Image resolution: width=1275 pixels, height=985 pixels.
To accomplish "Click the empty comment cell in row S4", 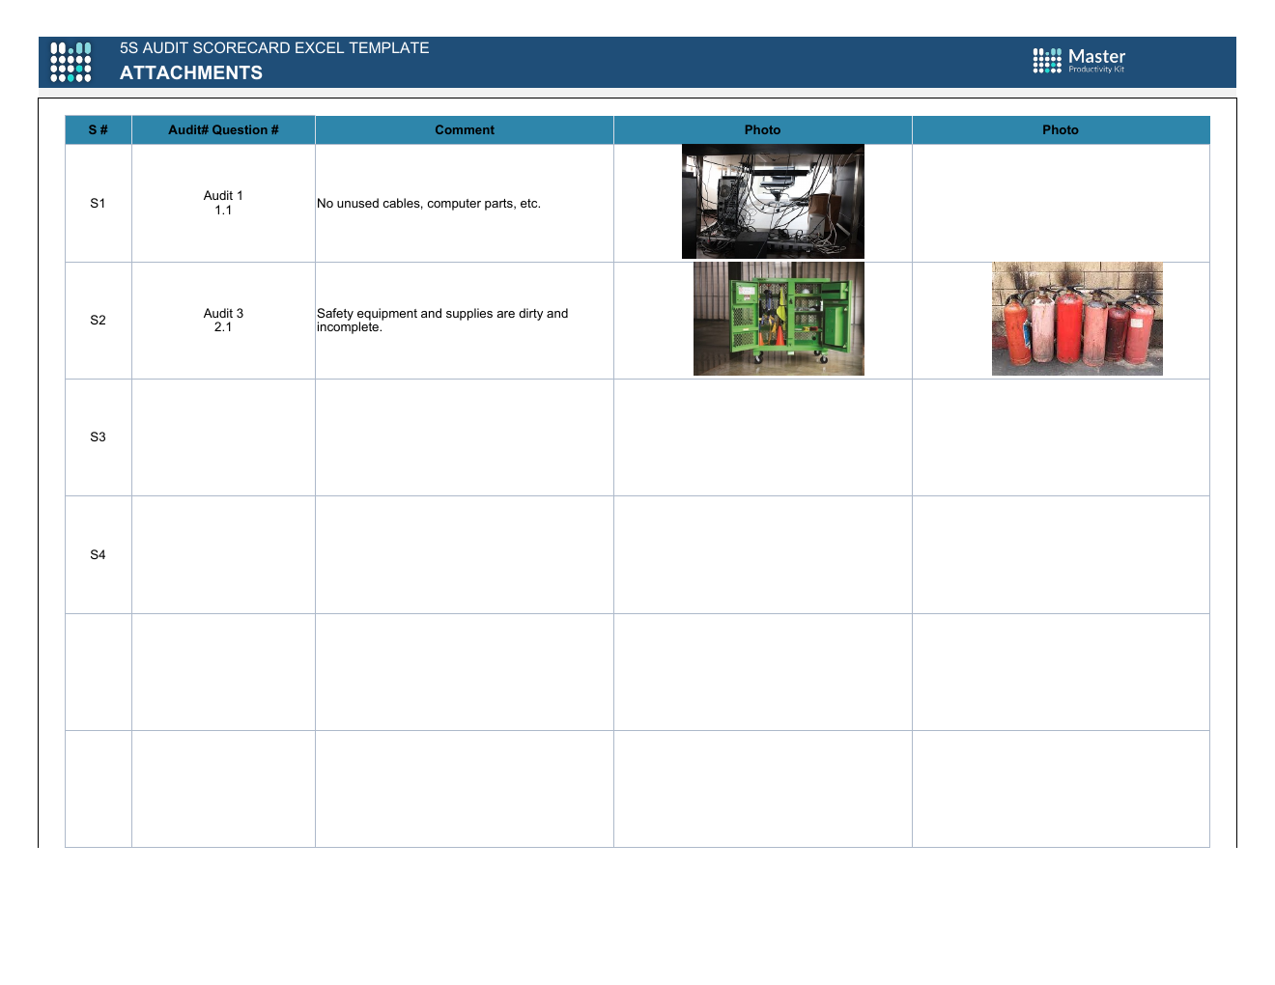I will tap(465, 555).
